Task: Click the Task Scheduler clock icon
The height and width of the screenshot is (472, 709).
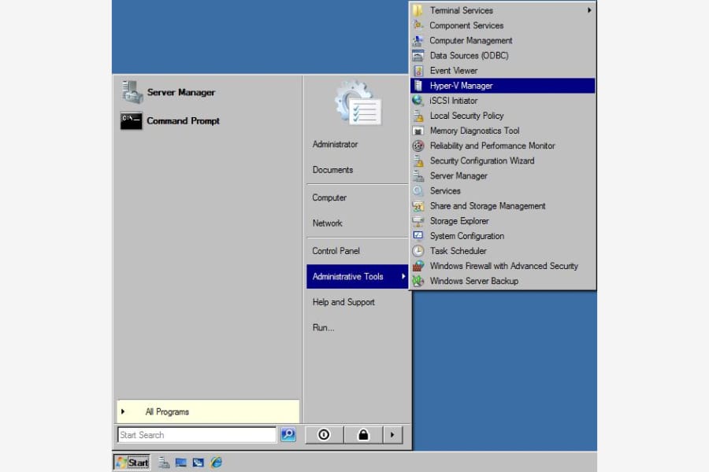Action: 418,251
